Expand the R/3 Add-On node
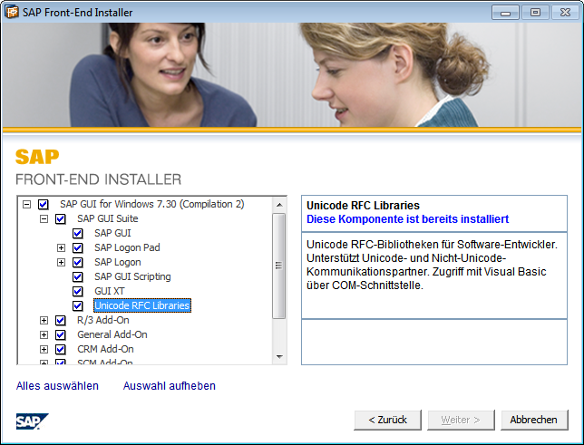This screenshot has width=584, height=445. [44, 321]
